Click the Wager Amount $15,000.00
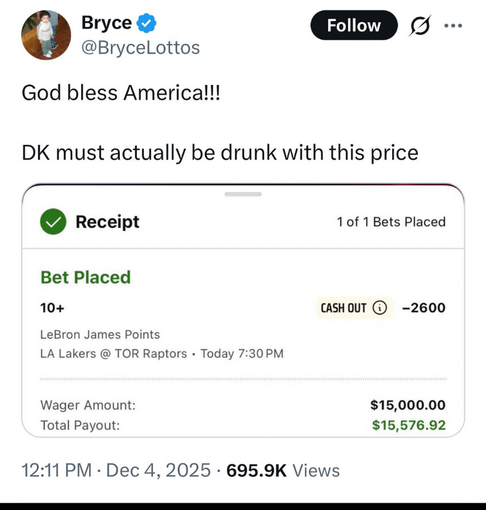The image size is (486, 510). [408, 405]
